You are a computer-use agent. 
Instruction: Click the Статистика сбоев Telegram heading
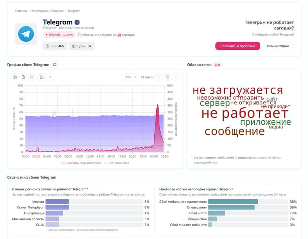tap(32, 177)
